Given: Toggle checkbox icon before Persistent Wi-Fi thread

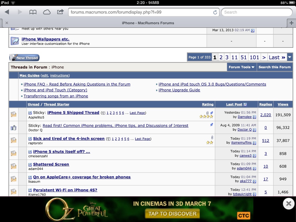Looking at the screenshot, I should [30, 190].
